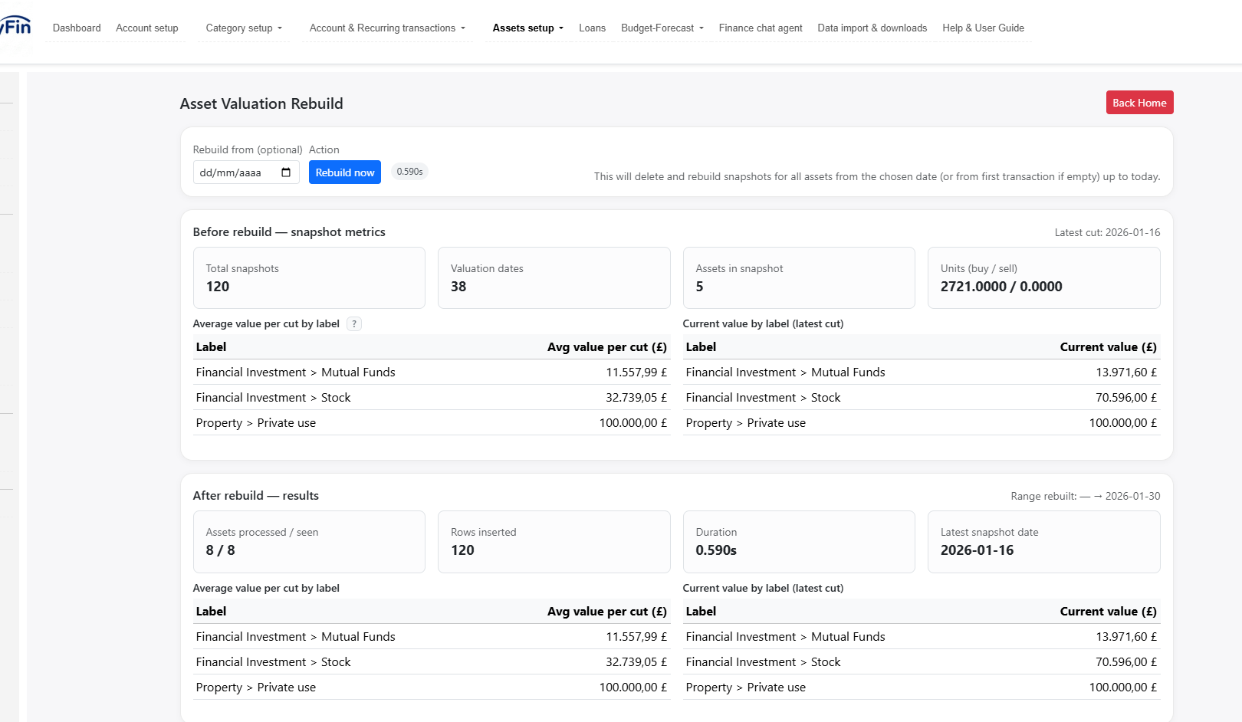This screenshot has width=1242, height=722.
Task: Click Latest cut: 2026-01-16 text
Action: [1107, 232]
